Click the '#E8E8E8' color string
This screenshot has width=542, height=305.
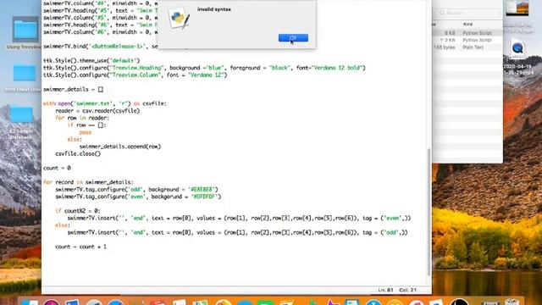click(x=203, y=190)
